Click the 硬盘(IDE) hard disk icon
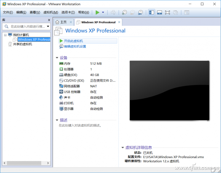The width and height of the screenshot is (221, 173). click(61, 75)
